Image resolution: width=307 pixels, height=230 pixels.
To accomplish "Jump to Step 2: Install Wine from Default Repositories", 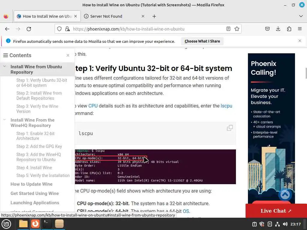I will tap(39, 96).
